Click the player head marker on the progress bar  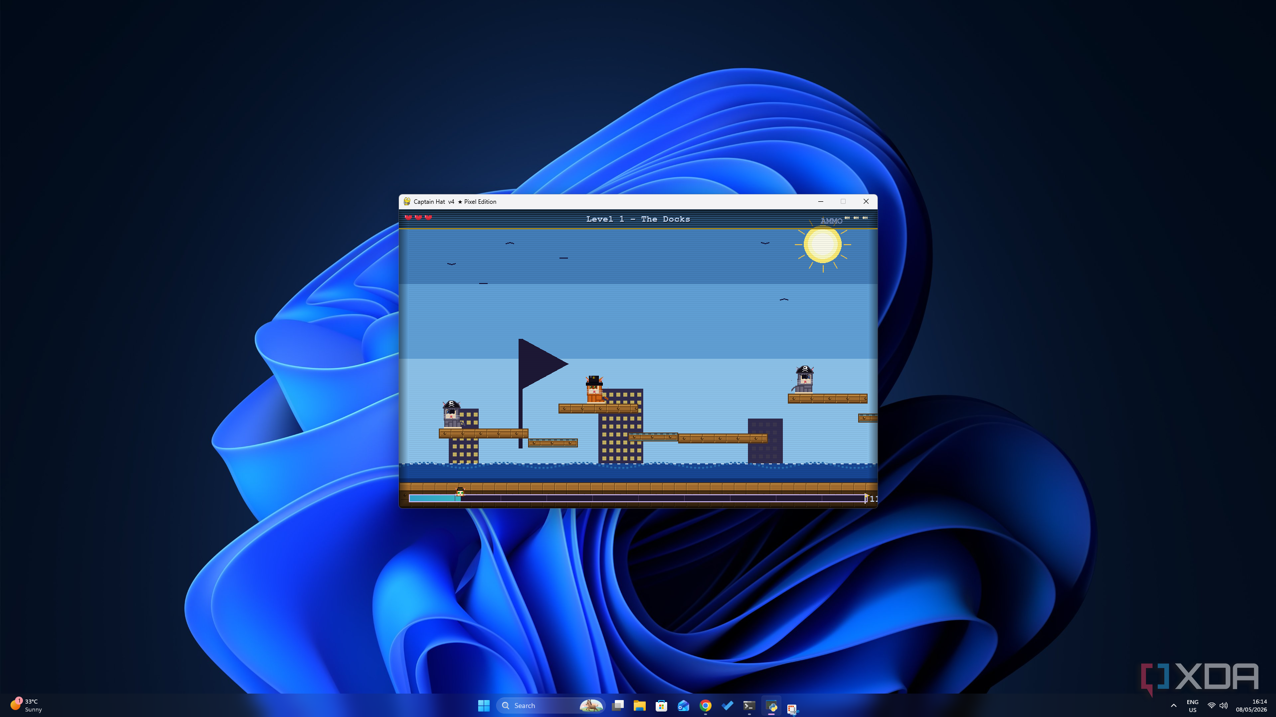(460, 492)
